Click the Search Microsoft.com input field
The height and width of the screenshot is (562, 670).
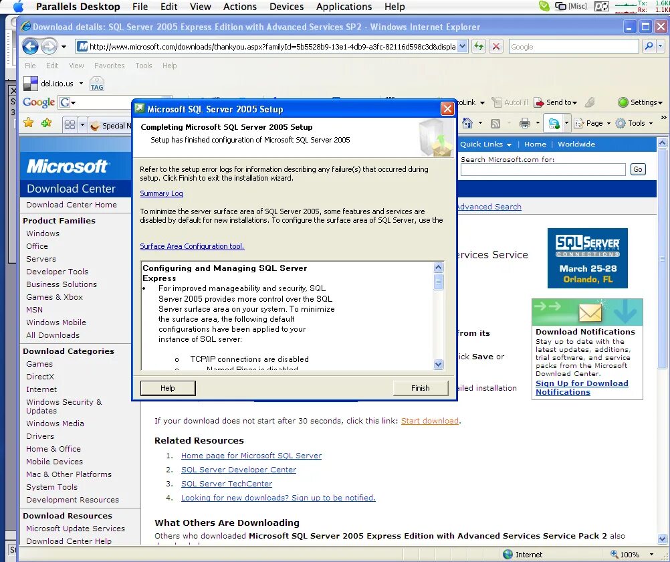pyautogui.click(x=543, y=170)
